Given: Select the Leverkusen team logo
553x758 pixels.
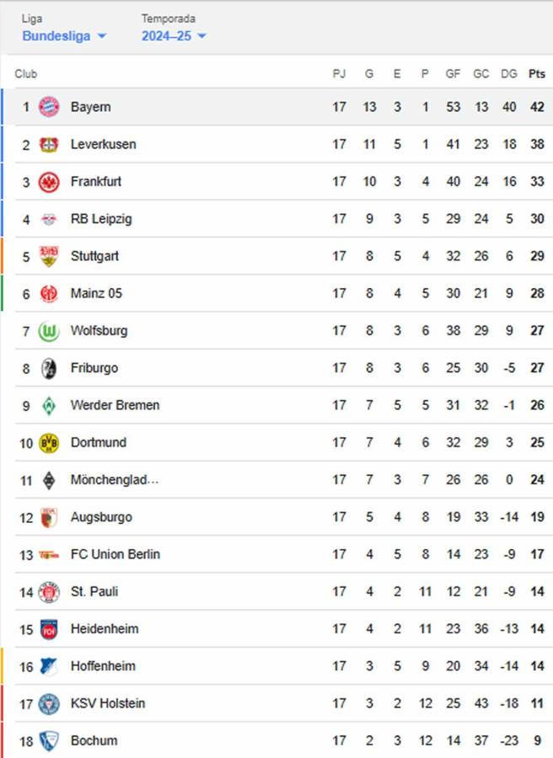Looking at the screenshot, I should click(x=48, y=144).
